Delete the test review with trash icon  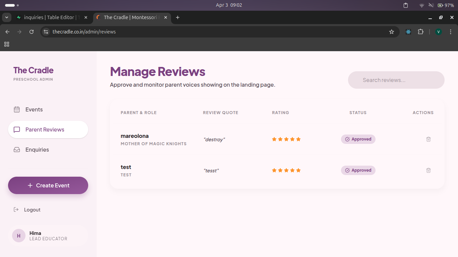pyautogui.click(x=428, y=170)
